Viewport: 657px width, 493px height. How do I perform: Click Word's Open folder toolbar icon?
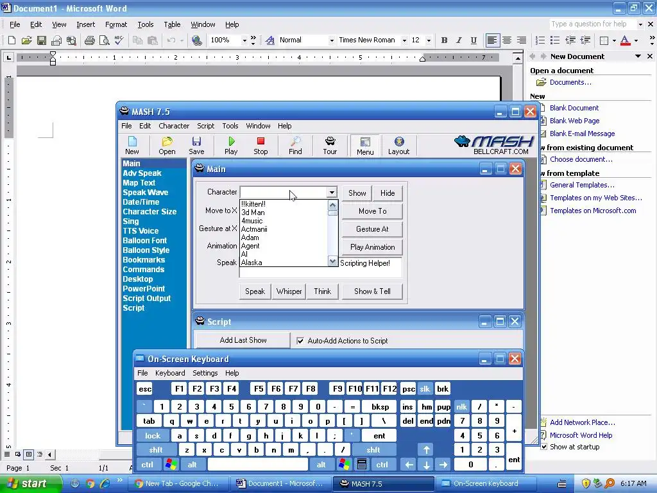[26, 40]
